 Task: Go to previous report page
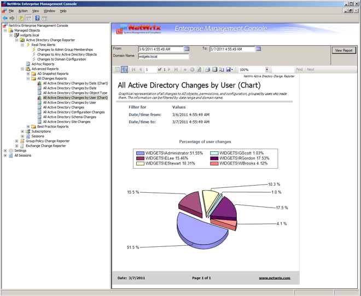tap(141, 69)
